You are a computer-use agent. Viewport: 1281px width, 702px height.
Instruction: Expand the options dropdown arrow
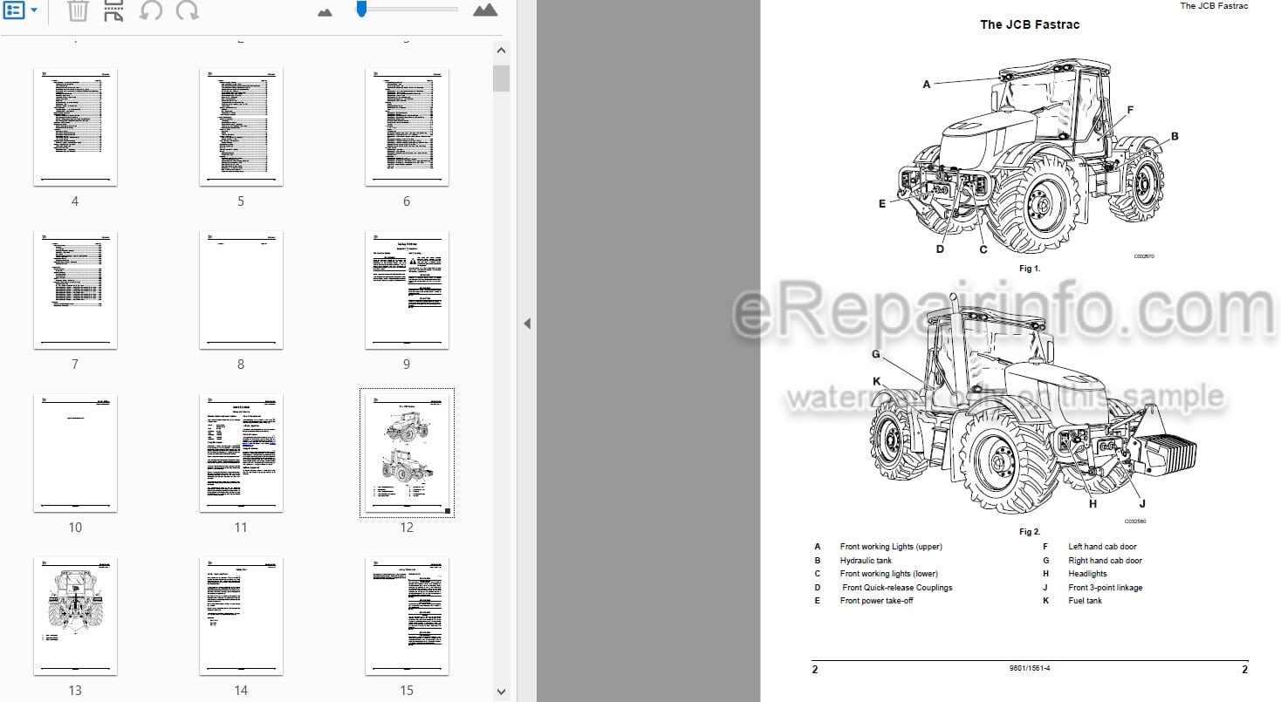pos(34,10)
